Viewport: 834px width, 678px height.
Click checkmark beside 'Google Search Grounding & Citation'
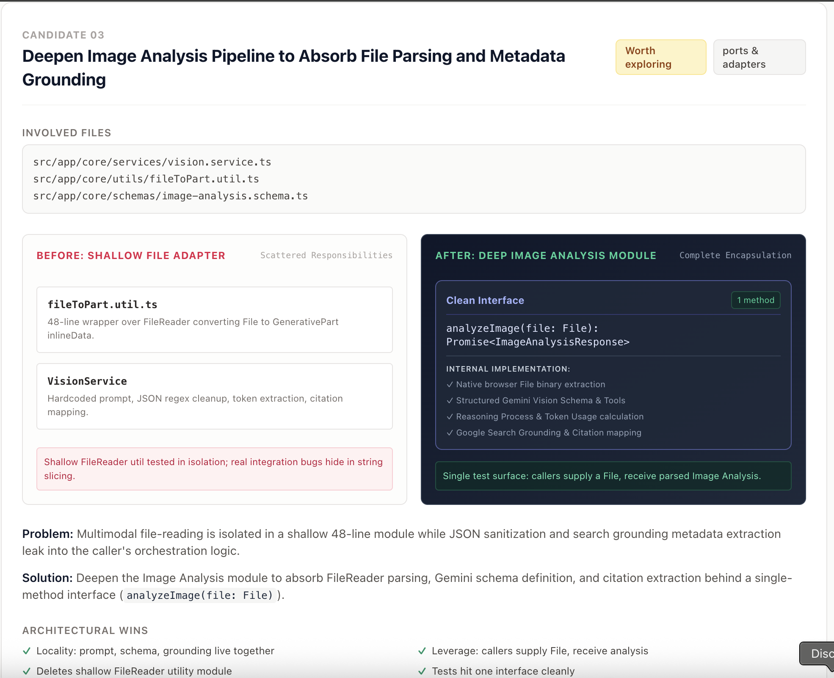coord(450,433)
